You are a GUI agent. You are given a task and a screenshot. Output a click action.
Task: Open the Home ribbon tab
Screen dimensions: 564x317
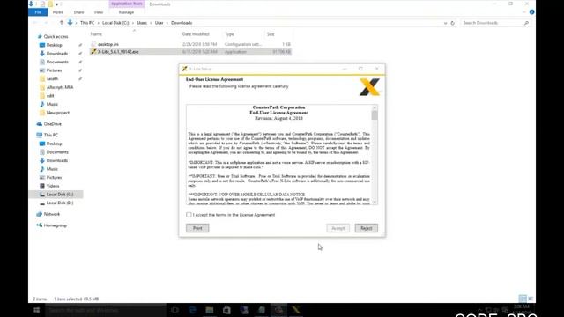click(58, 12)
